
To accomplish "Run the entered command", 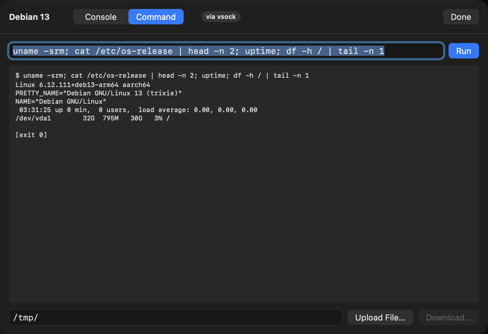I will (x=464, y=51).
